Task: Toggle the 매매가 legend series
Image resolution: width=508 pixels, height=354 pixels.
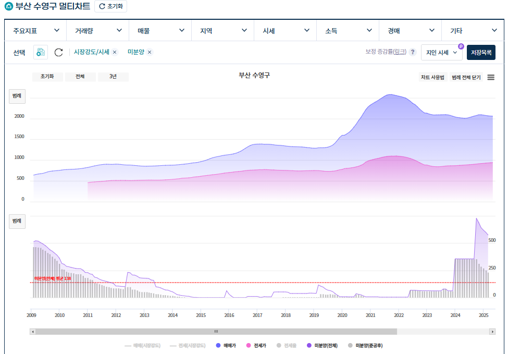Action: coord(226,346)
